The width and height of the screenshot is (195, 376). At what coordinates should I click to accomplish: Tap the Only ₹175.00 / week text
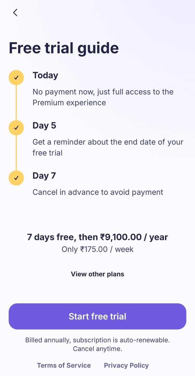click(x=97, y=249)
